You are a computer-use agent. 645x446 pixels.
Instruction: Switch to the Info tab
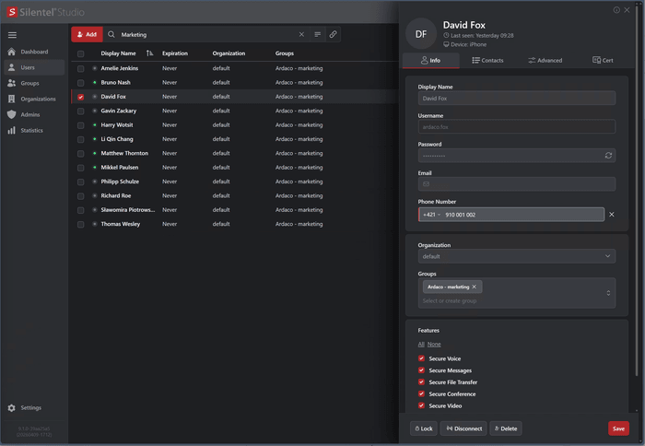point(430,61)
